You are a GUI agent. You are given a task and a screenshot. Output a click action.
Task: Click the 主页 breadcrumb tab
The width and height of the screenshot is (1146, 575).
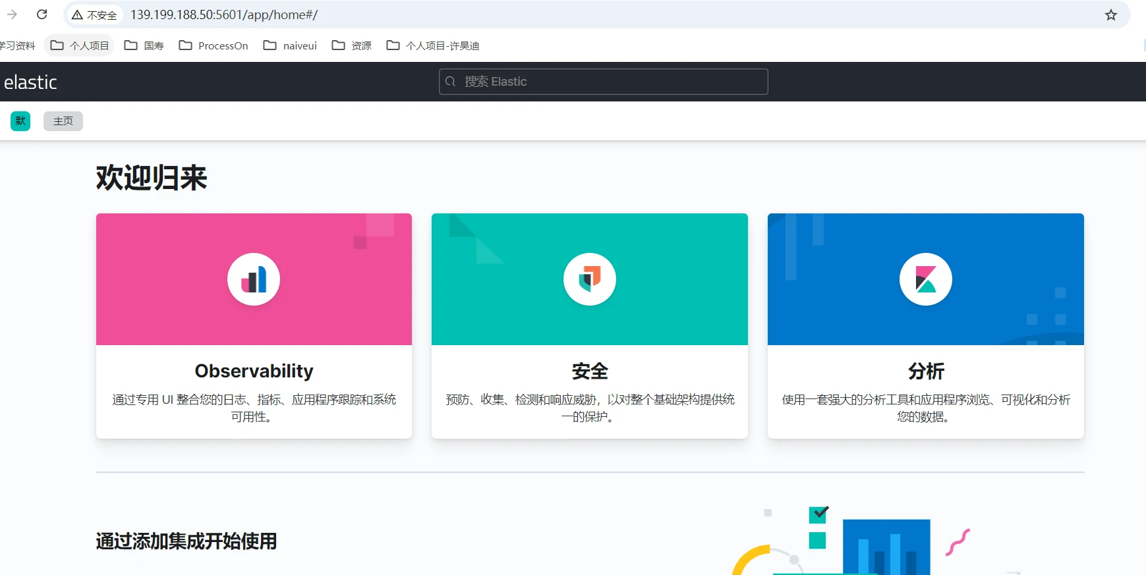click(x=63, y=121)
